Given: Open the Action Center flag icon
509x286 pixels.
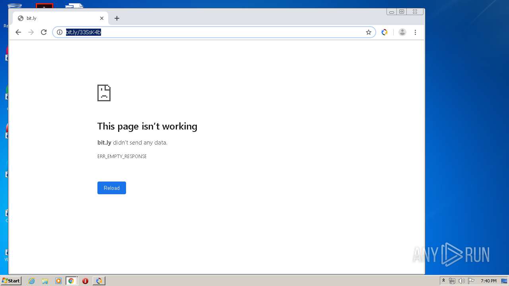Looking at the screenshot, I should tap(471, 281).
